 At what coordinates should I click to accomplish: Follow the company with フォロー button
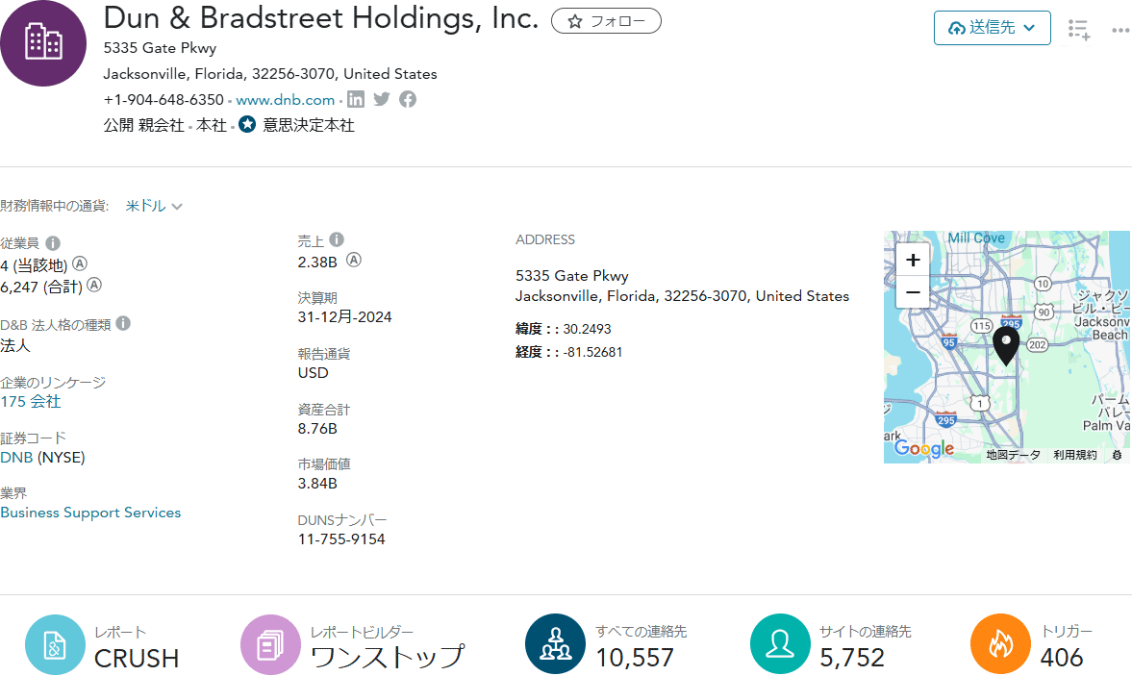[606, 21]
